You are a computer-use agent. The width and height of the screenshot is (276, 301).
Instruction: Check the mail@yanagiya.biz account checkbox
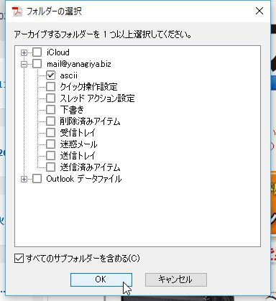tap(37, 64)
